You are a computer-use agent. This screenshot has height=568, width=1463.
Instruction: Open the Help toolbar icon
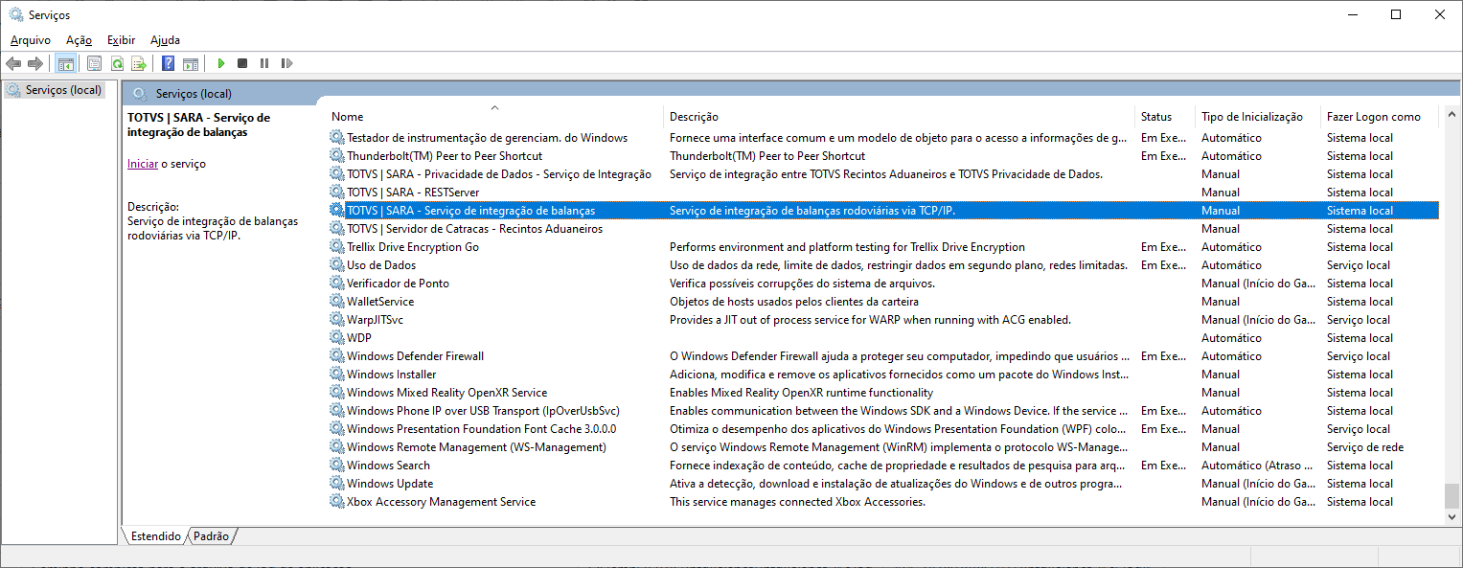[168, 63]
